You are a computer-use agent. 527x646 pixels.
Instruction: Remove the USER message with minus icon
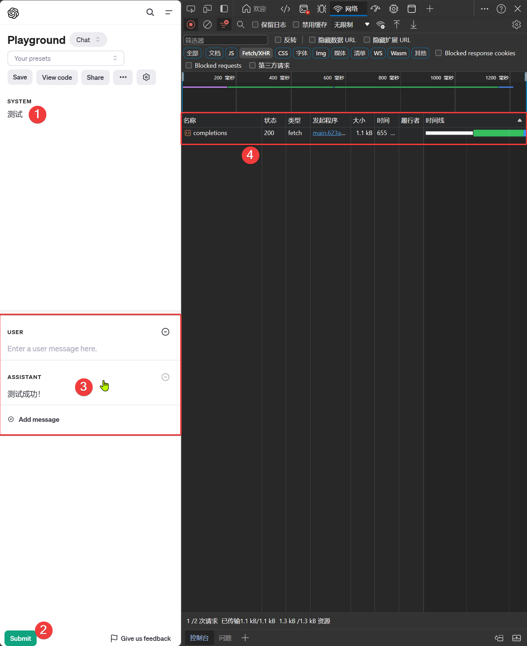pos(166,332)
